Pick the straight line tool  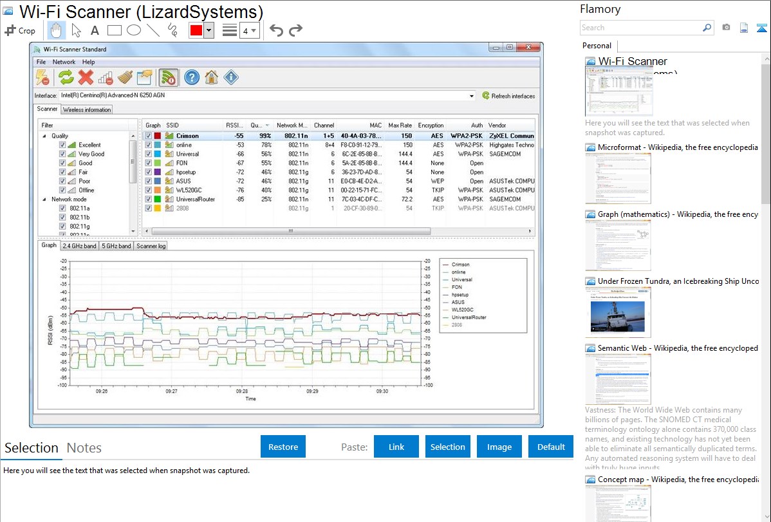click(153, 30)
